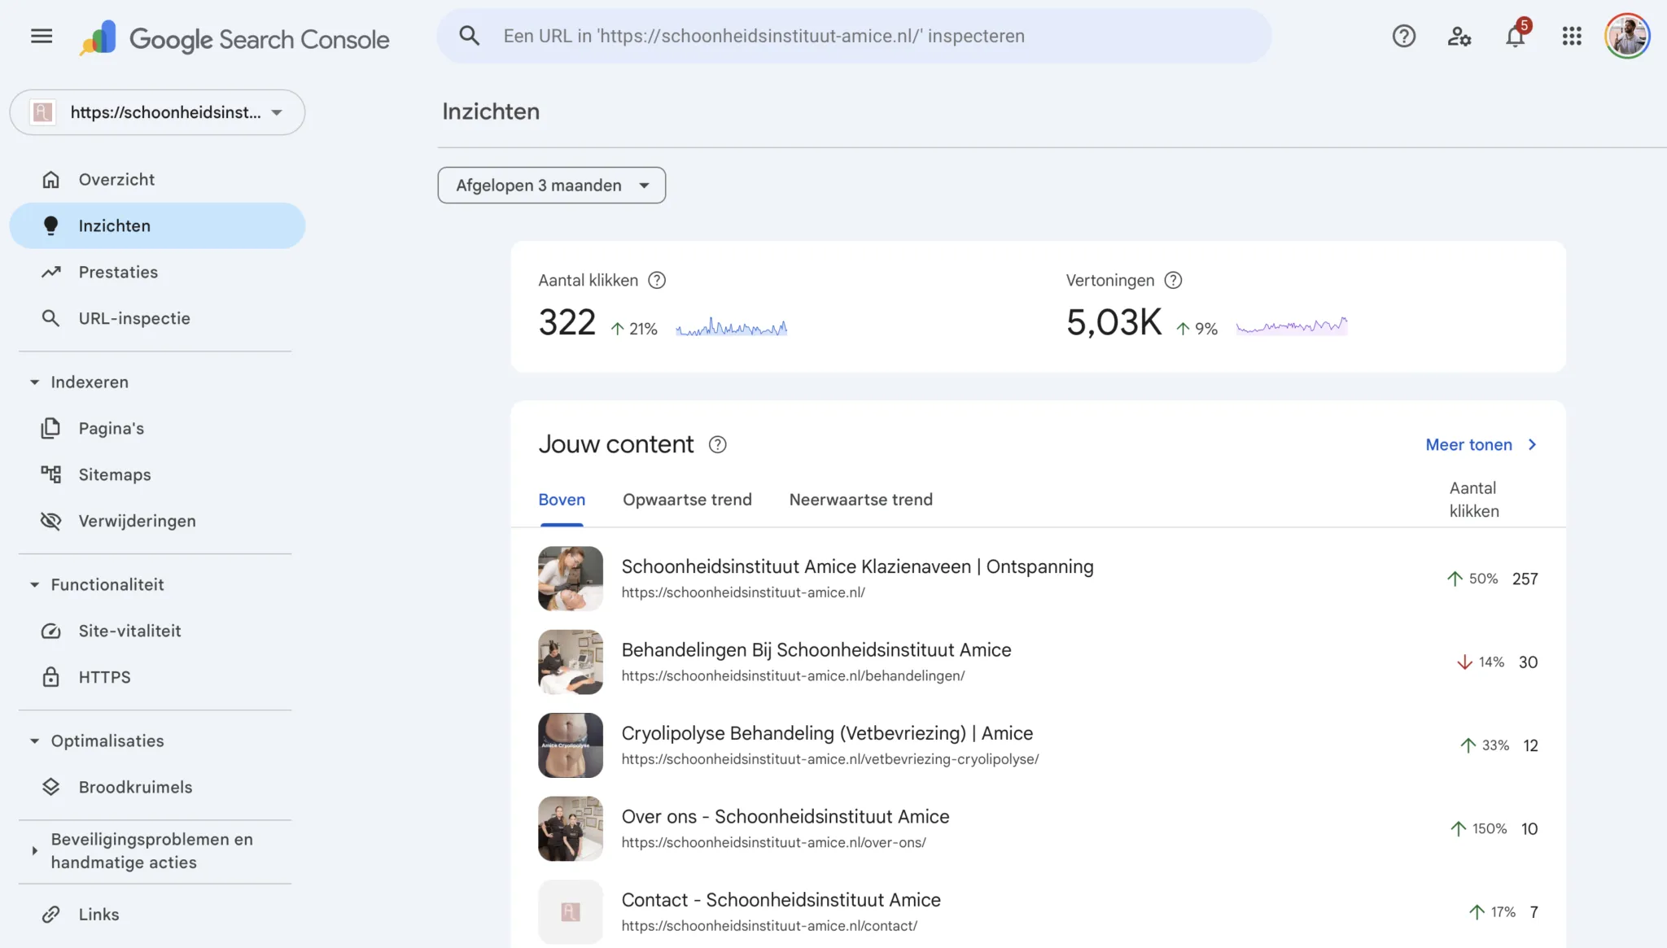The width and height of the screenshot is (1667, 948).
Task: Open users and permissions settings icon
Action: (x=1459, y=36)
